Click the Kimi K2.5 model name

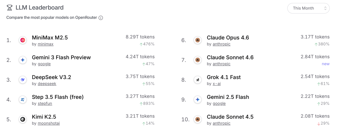pyautogui.click(x=44, y=117)
